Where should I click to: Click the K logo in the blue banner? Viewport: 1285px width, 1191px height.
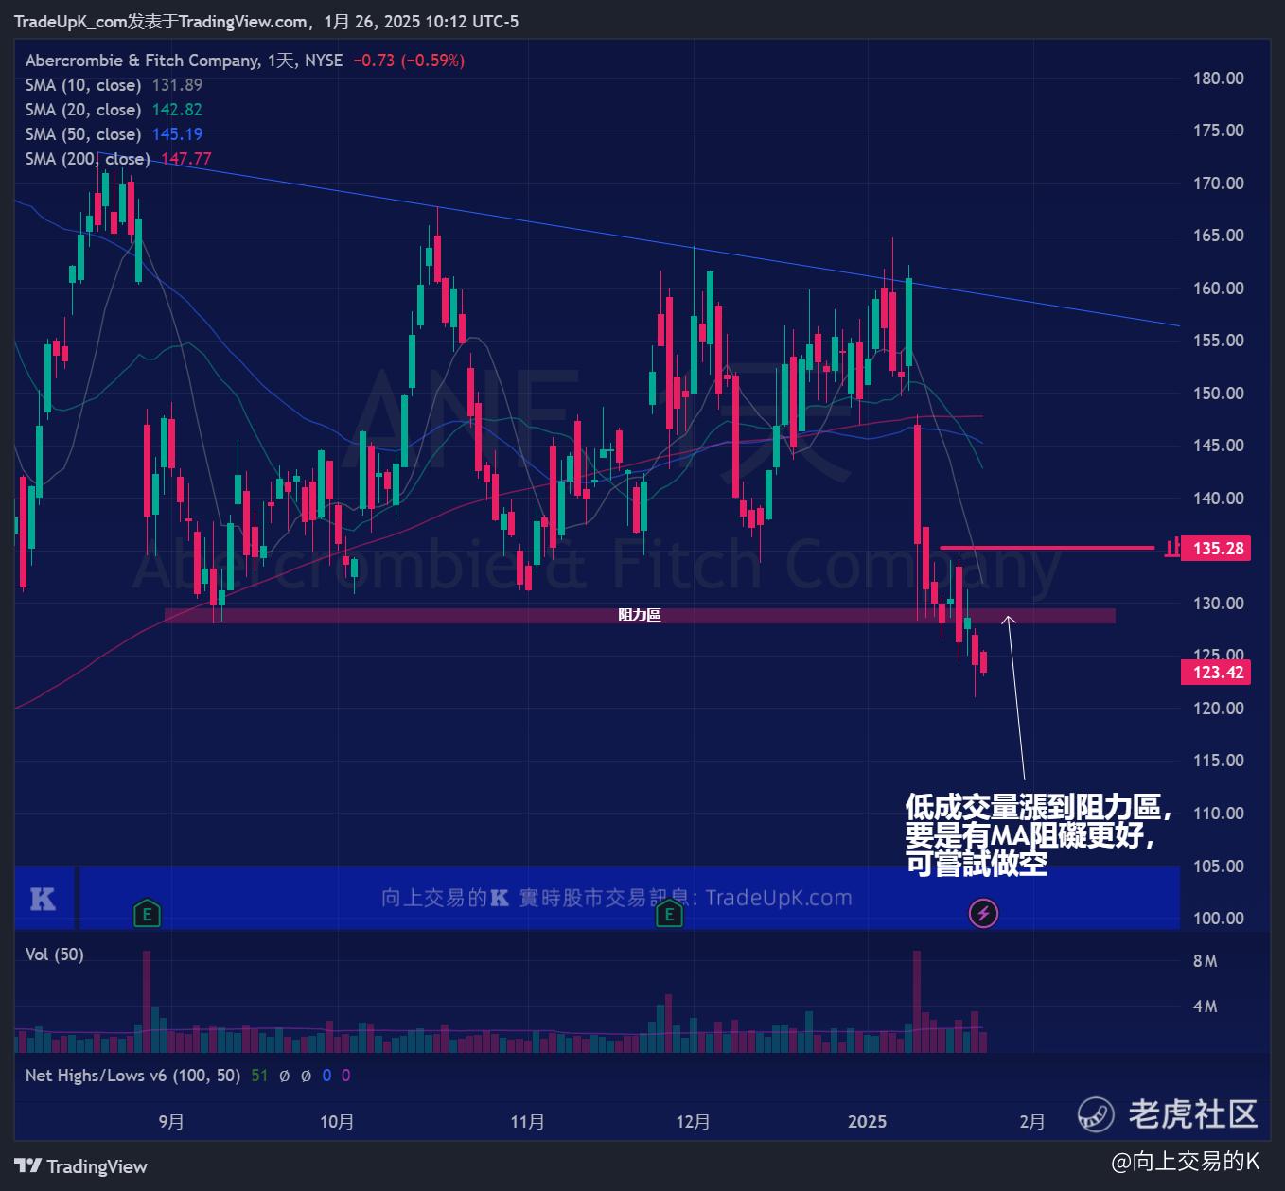tap(43, 899)
